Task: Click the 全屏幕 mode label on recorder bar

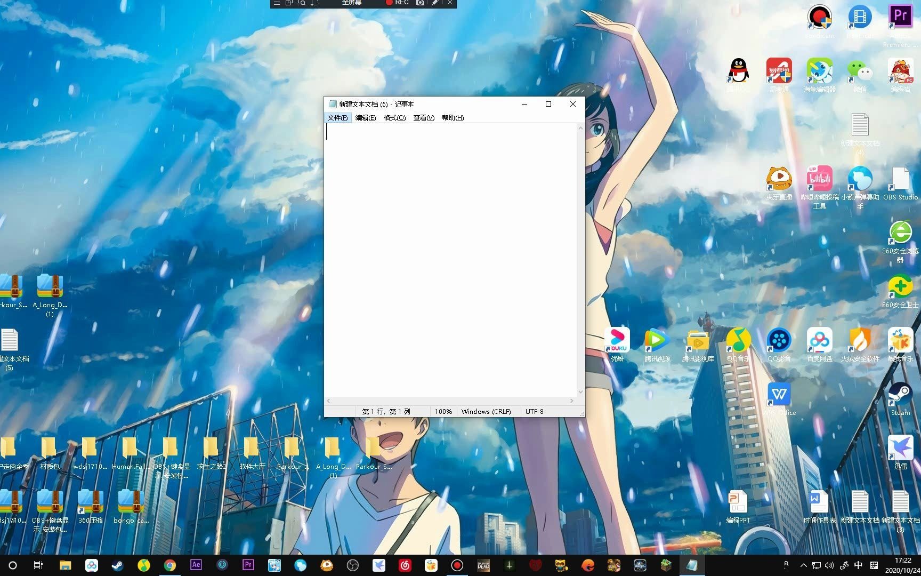Action: (351, 3)
